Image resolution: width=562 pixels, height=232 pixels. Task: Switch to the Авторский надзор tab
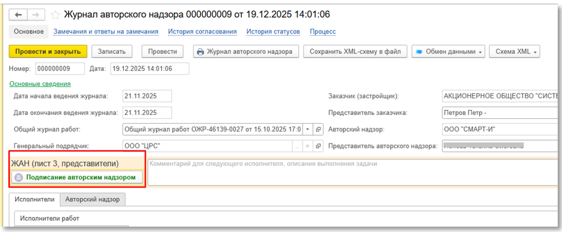[92, 199]
